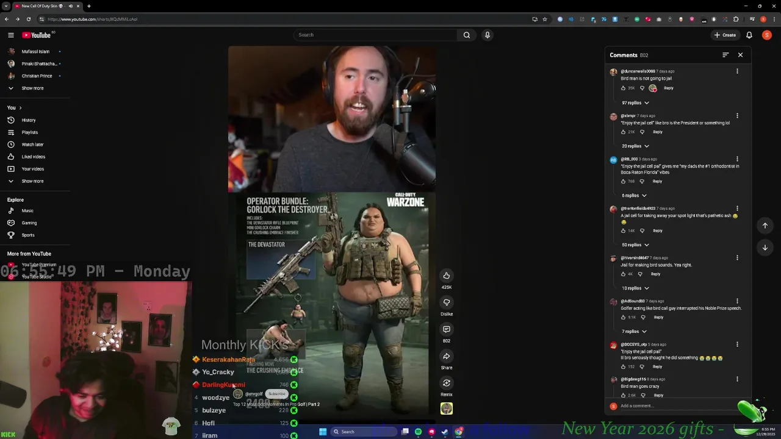Expand 10 replies under bird sounds comment
This screenshot has height=439, width=781.
635,288
